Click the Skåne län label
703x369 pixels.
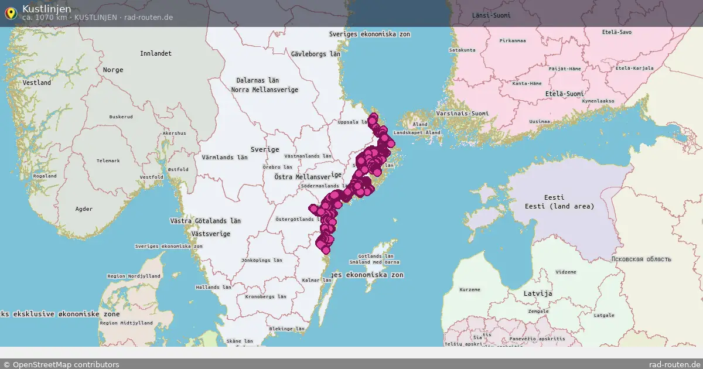coord(240,341)
